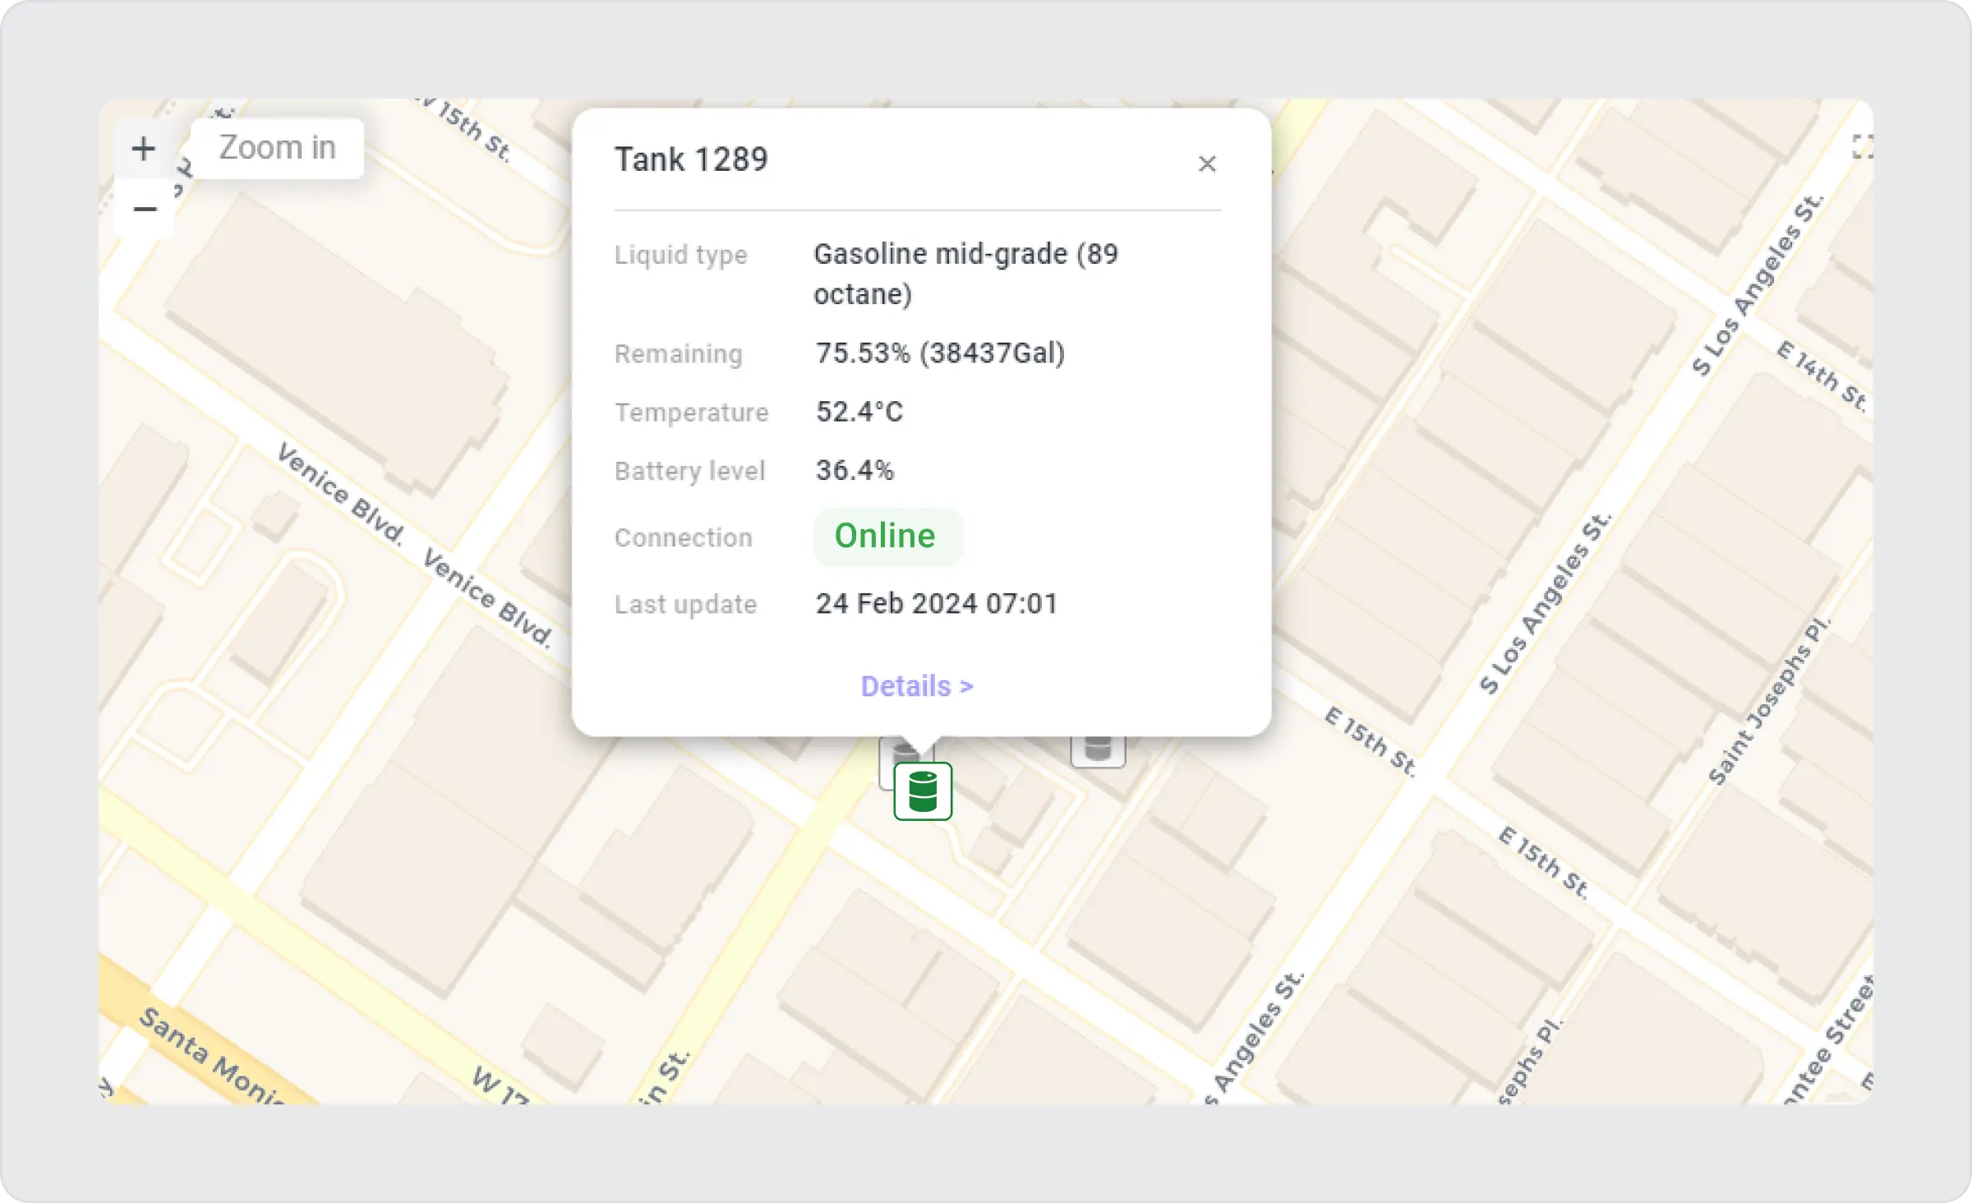
Task: Click the 52.4°C temperature reading
Action: tap(859, 412)
